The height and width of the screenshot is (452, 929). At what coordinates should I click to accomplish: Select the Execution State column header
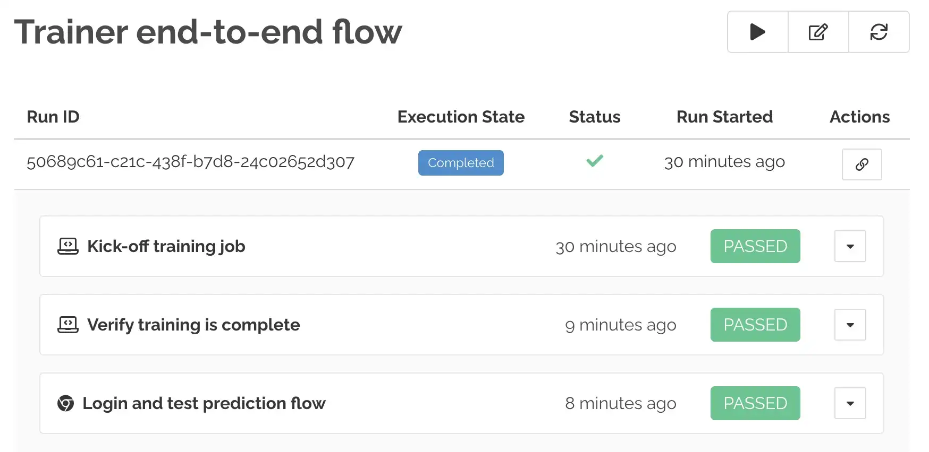pyautogui.click(x=461, y=117)
